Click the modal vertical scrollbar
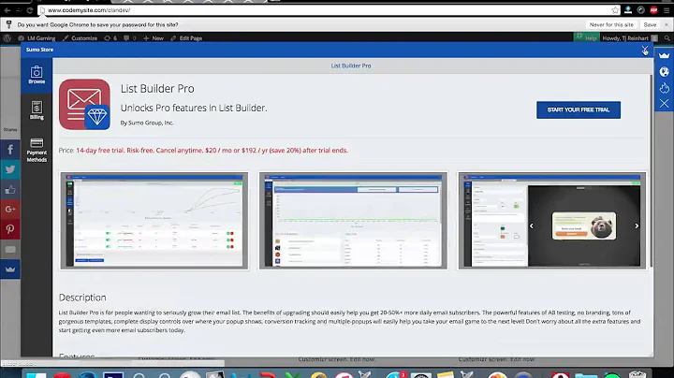 click(651, 170)
